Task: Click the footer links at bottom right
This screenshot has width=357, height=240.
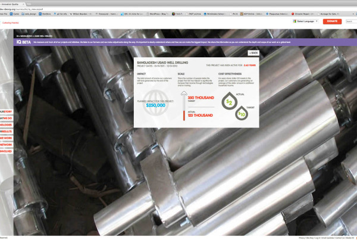Action: [x=327, y=238]
